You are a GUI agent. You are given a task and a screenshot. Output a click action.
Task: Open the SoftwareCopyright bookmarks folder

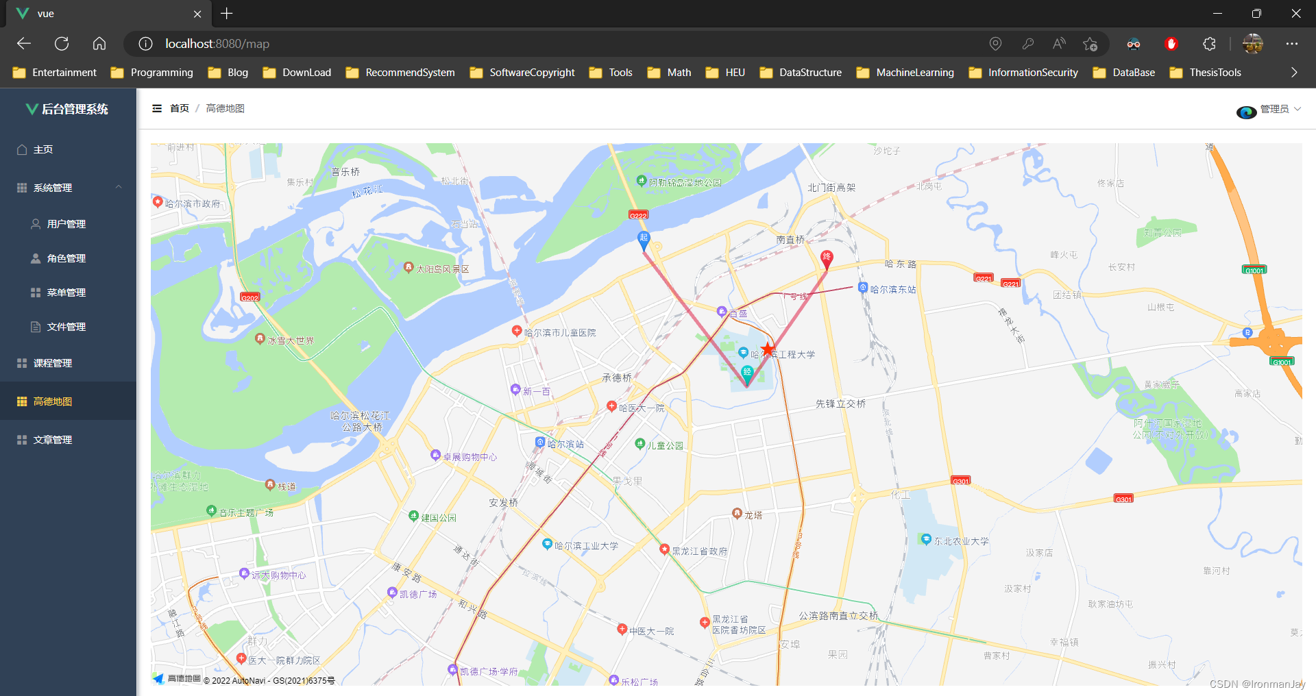point(522,73)
